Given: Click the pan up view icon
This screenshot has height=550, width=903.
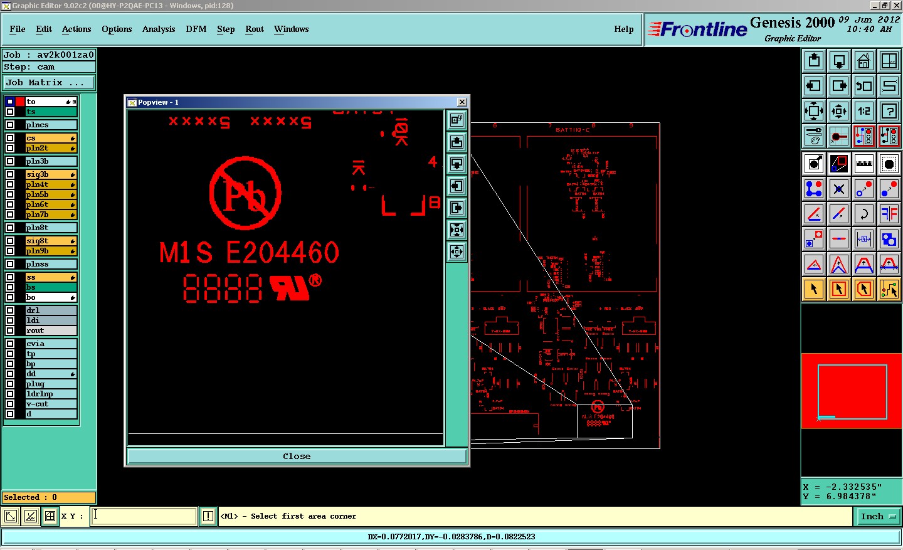Looking at the screenshot, I should (x=814, y=61).
